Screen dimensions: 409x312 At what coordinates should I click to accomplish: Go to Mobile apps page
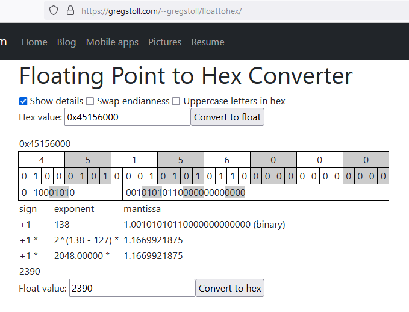pyautogui.click(x=112, y=42)
